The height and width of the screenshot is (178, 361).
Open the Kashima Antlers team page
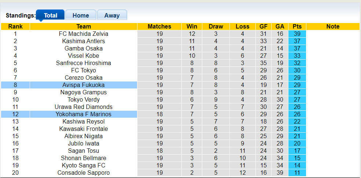(84, 41)
